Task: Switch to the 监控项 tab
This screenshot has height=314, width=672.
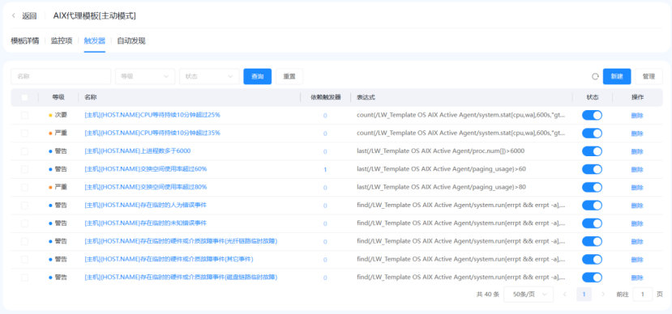Action: pos(62,41)
